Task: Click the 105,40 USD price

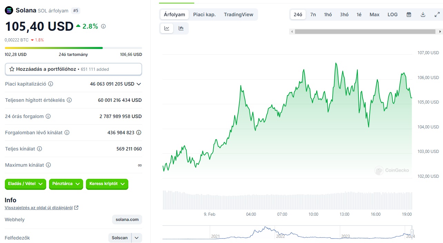Action: click(x=39, y=26)
